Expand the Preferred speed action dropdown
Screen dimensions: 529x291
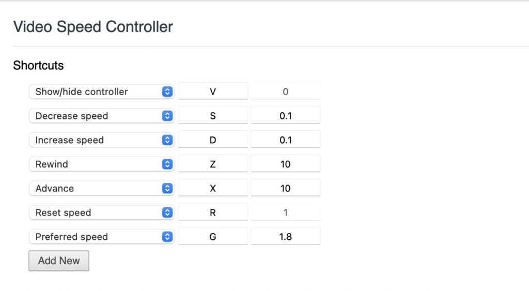click(101, 237)
